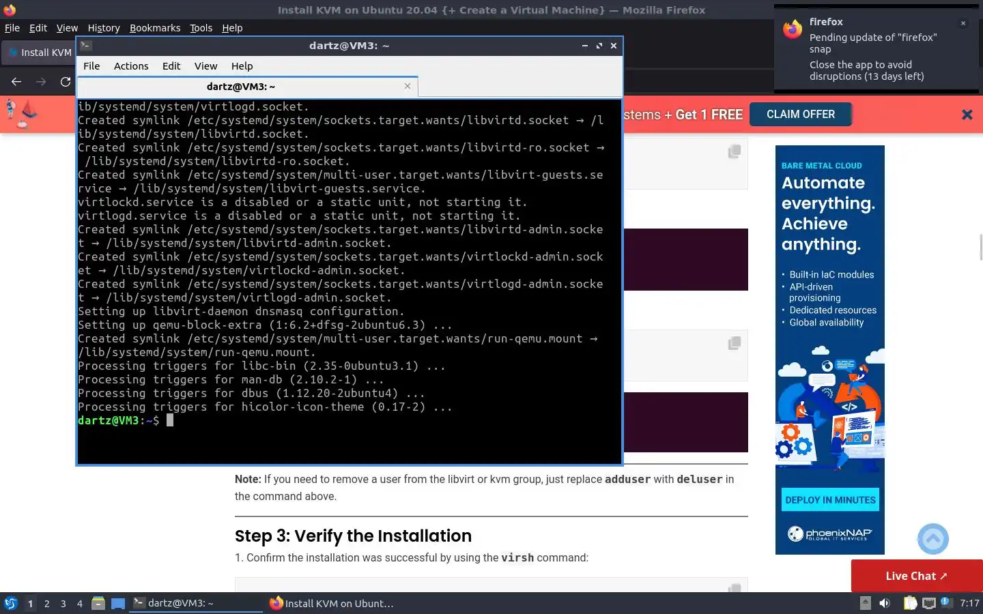Open Firefox History menu

click(104, 28)
